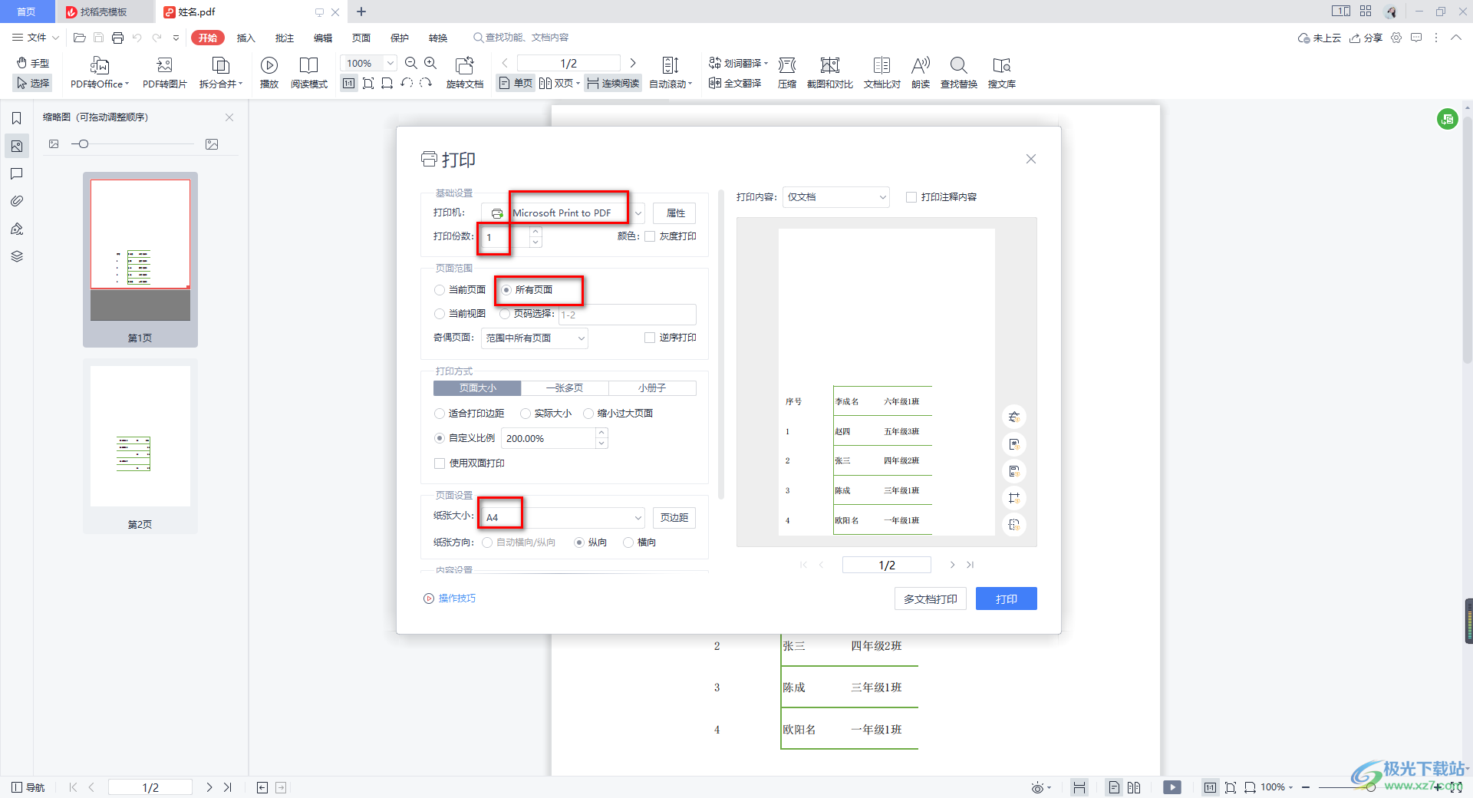Screen dimensions: 1473x798
Task: Open the attachments paperclip panel
Action: [16, 201]
